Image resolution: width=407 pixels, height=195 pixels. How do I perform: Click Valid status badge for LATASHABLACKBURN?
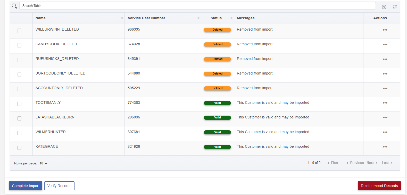click(217, 118)
